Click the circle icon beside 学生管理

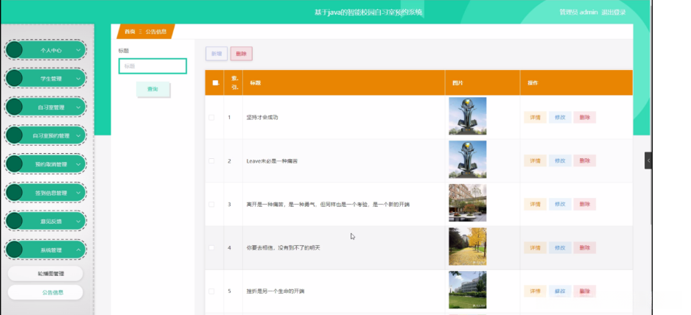15,79
